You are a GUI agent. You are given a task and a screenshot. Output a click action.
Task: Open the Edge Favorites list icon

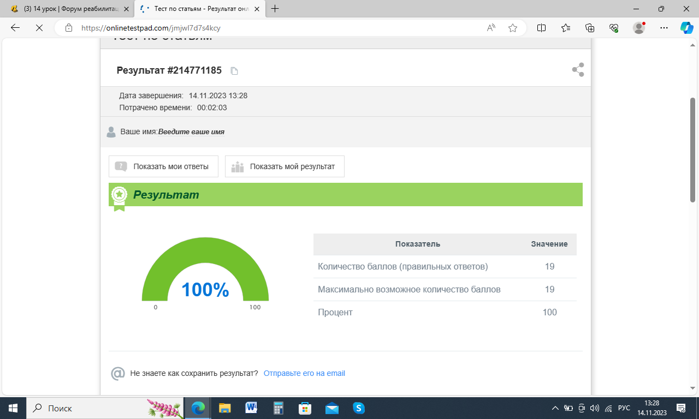[x=565, y=28]
